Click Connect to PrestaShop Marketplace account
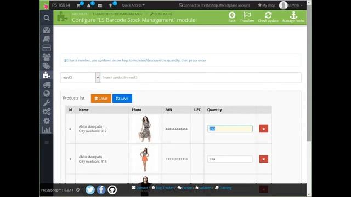351x197 pixels. [214, 5]
